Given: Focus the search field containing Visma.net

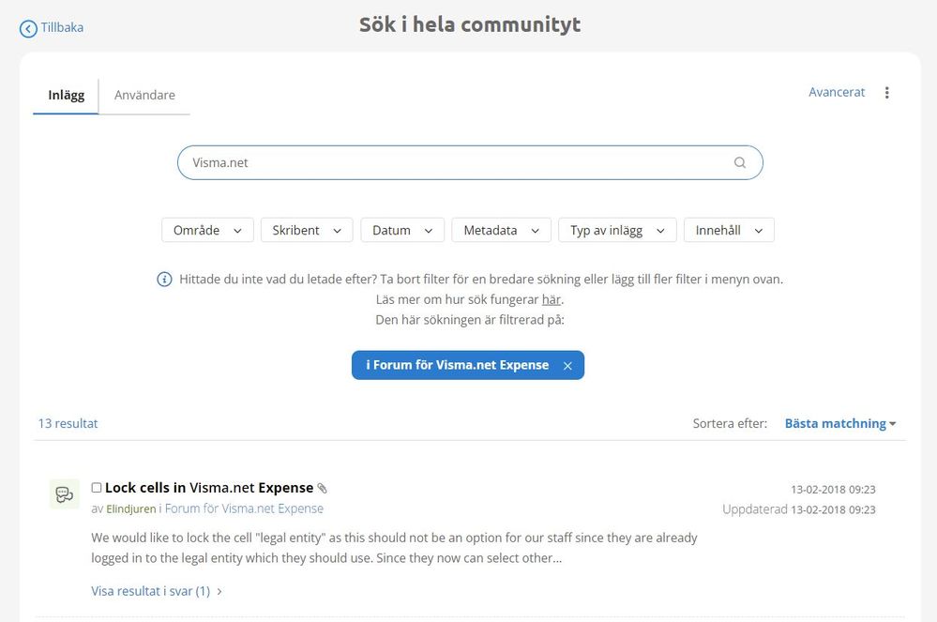Looking at the screenshot, I should coord(470,162).
